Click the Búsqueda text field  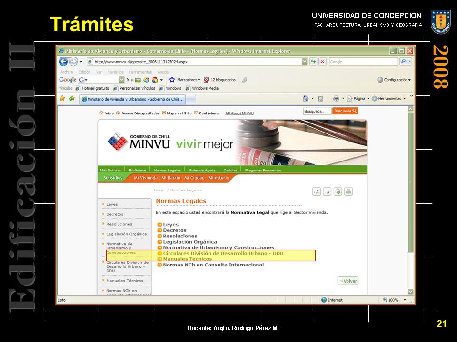(317, 111)
